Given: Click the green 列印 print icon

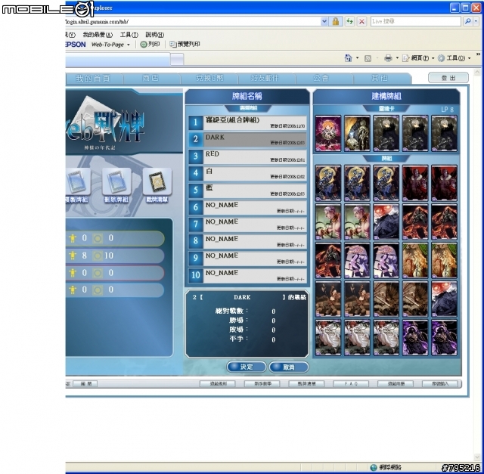Looking at the screenshot, I should 143,44.
